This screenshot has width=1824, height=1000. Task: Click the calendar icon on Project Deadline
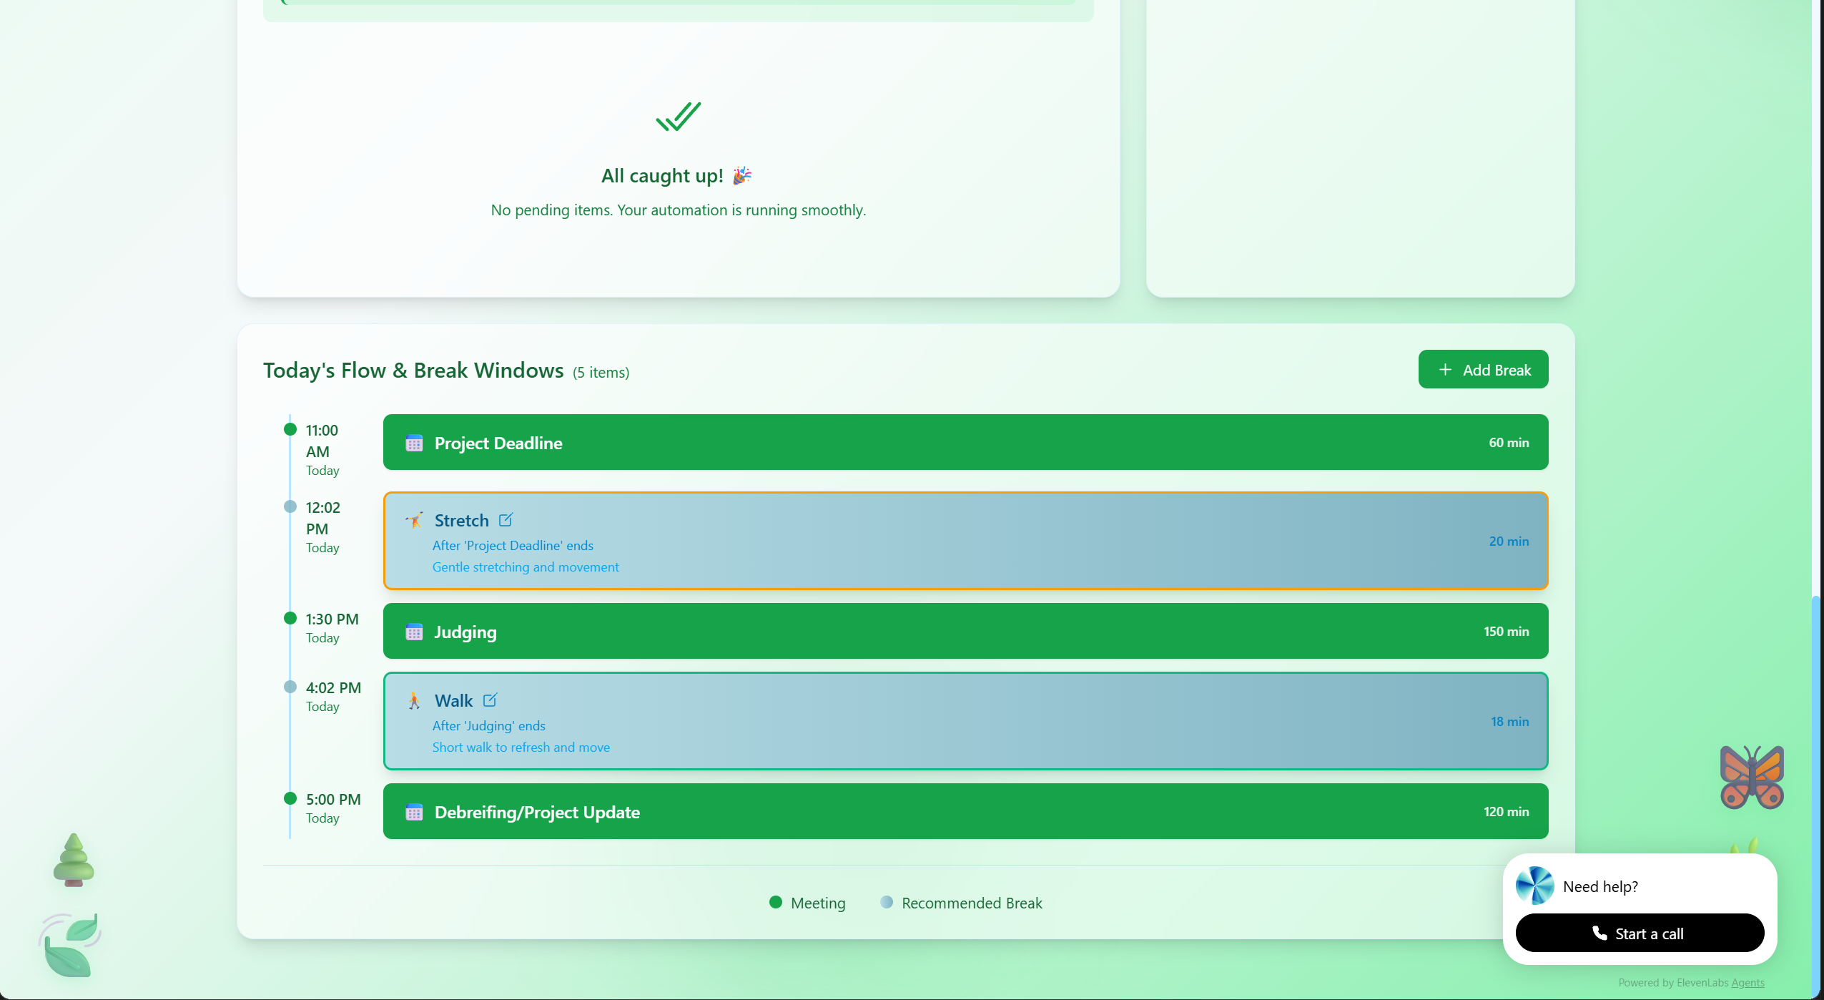(x=414, y=443)
